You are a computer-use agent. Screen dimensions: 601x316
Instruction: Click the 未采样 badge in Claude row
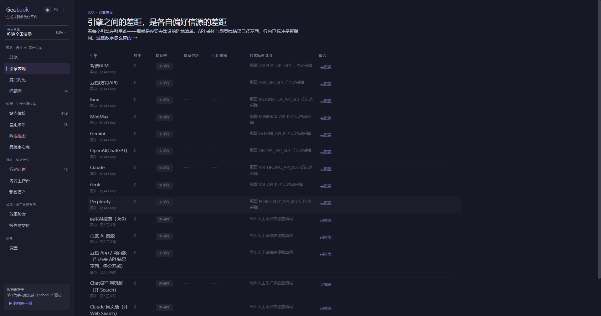pos(164,168)
